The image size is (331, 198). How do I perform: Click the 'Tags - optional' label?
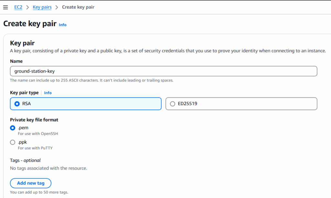coord(25,160)
